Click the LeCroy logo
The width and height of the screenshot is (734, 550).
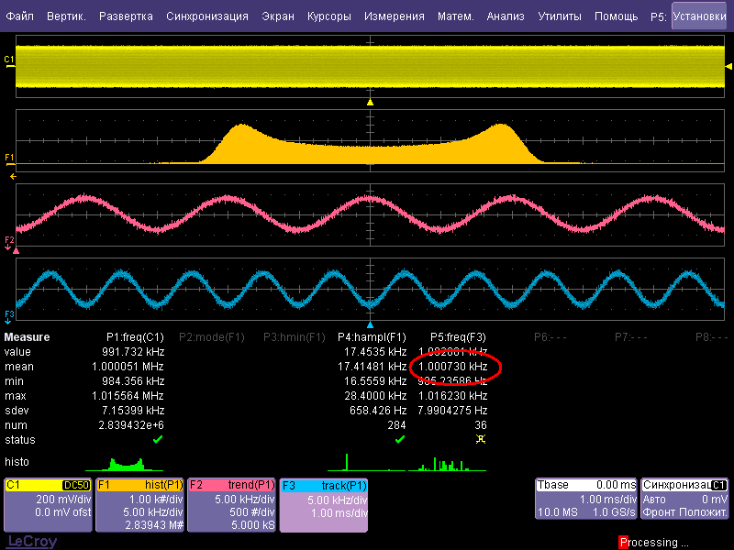pos(31,542)
